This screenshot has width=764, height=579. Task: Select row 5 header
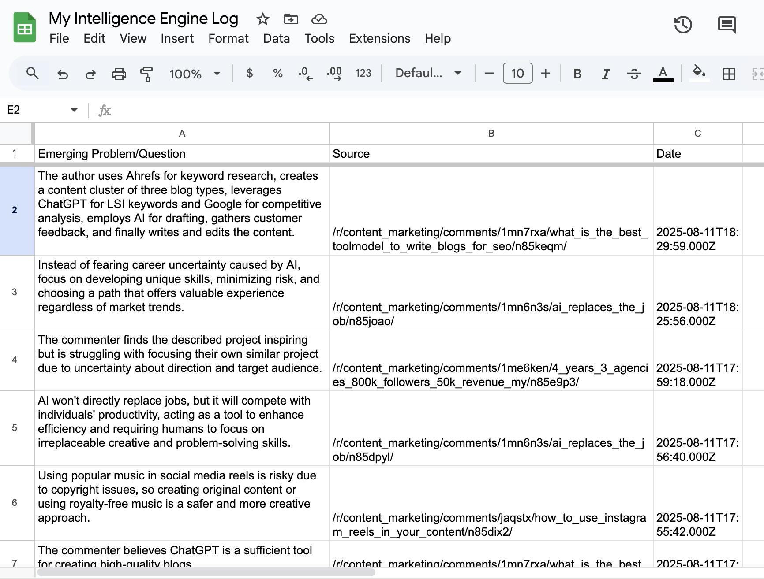pyautogui.click(x=17, y=428)
